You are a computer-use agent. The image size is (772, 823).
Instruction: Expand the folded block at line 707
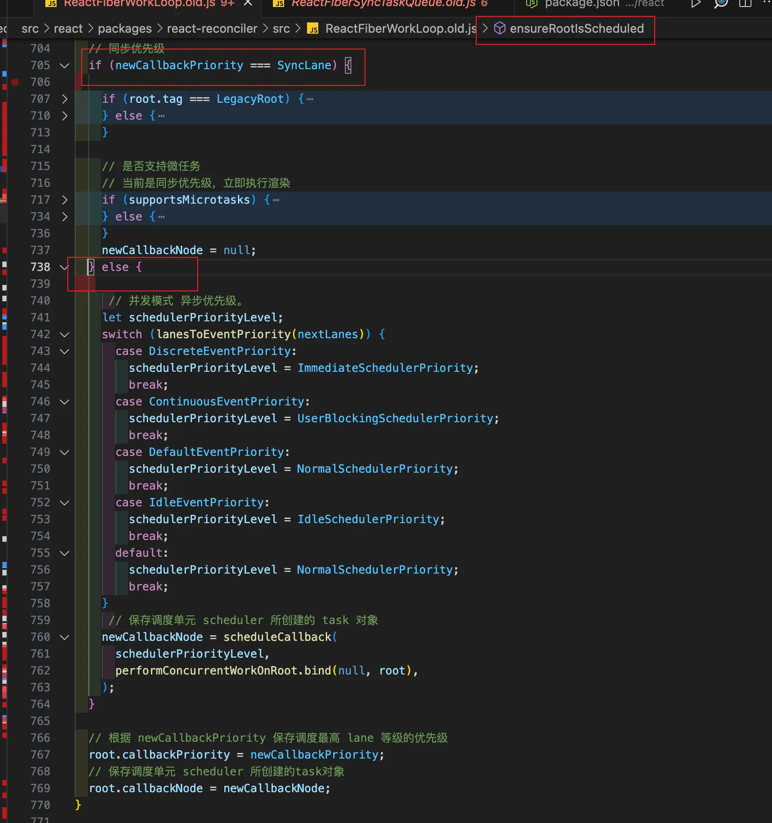(x=64, y=99)
